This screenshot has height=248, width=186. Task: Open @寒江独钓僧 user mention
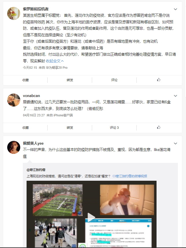[36, 170]
